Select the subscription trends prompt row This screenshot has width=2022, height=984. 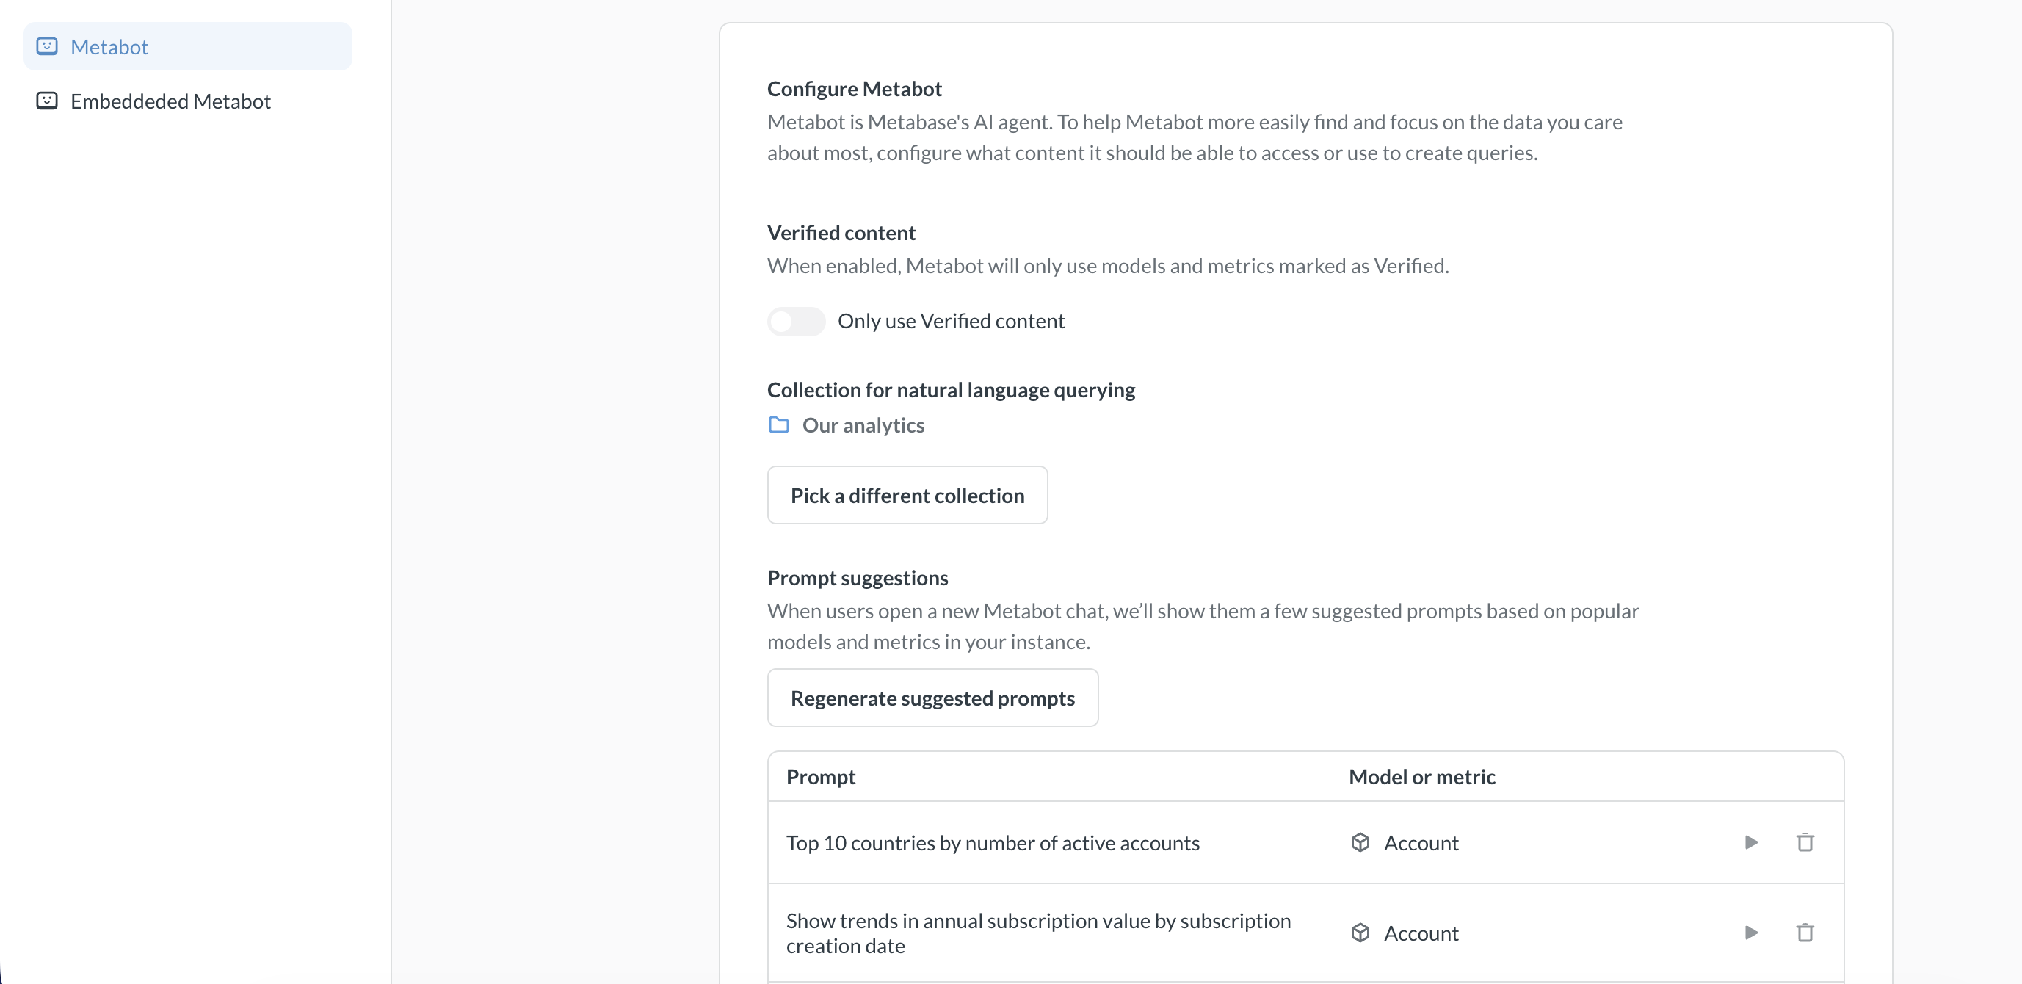[x=1037, y=932]
